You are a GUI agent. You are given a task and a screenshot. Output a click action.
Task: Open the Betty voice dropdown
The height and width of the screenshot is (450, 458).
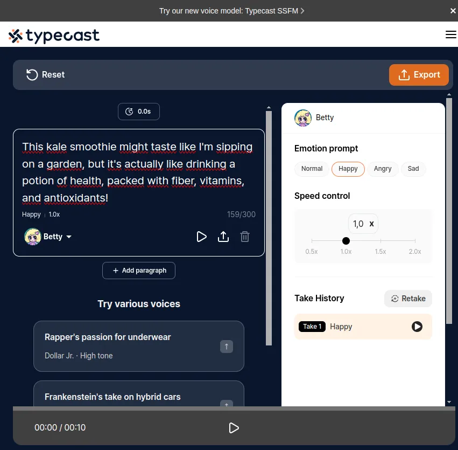[x=48, y=237]
